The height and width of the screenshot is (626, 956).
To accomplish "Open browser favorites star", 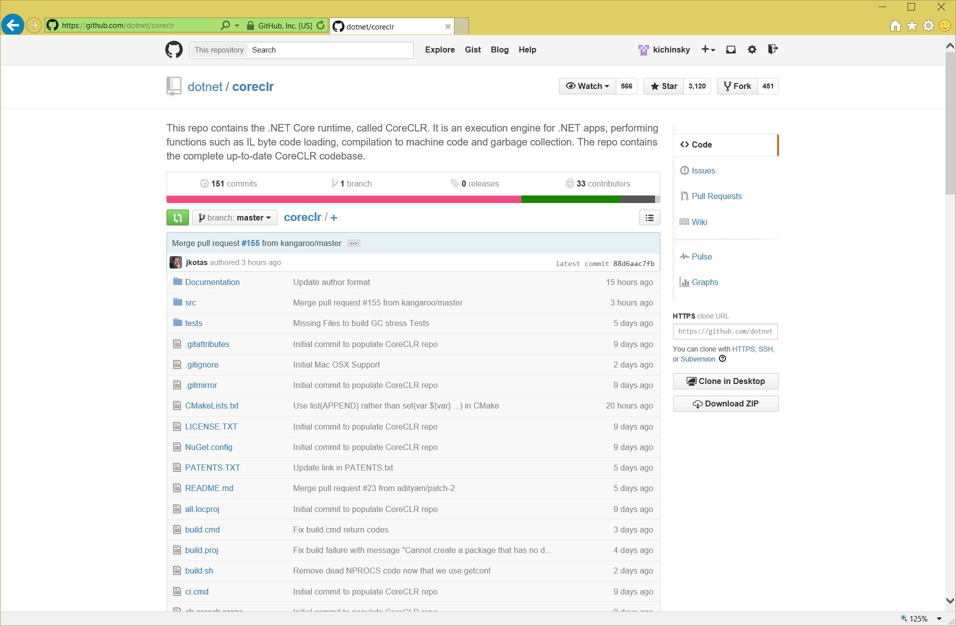I will tap(912, 25).
